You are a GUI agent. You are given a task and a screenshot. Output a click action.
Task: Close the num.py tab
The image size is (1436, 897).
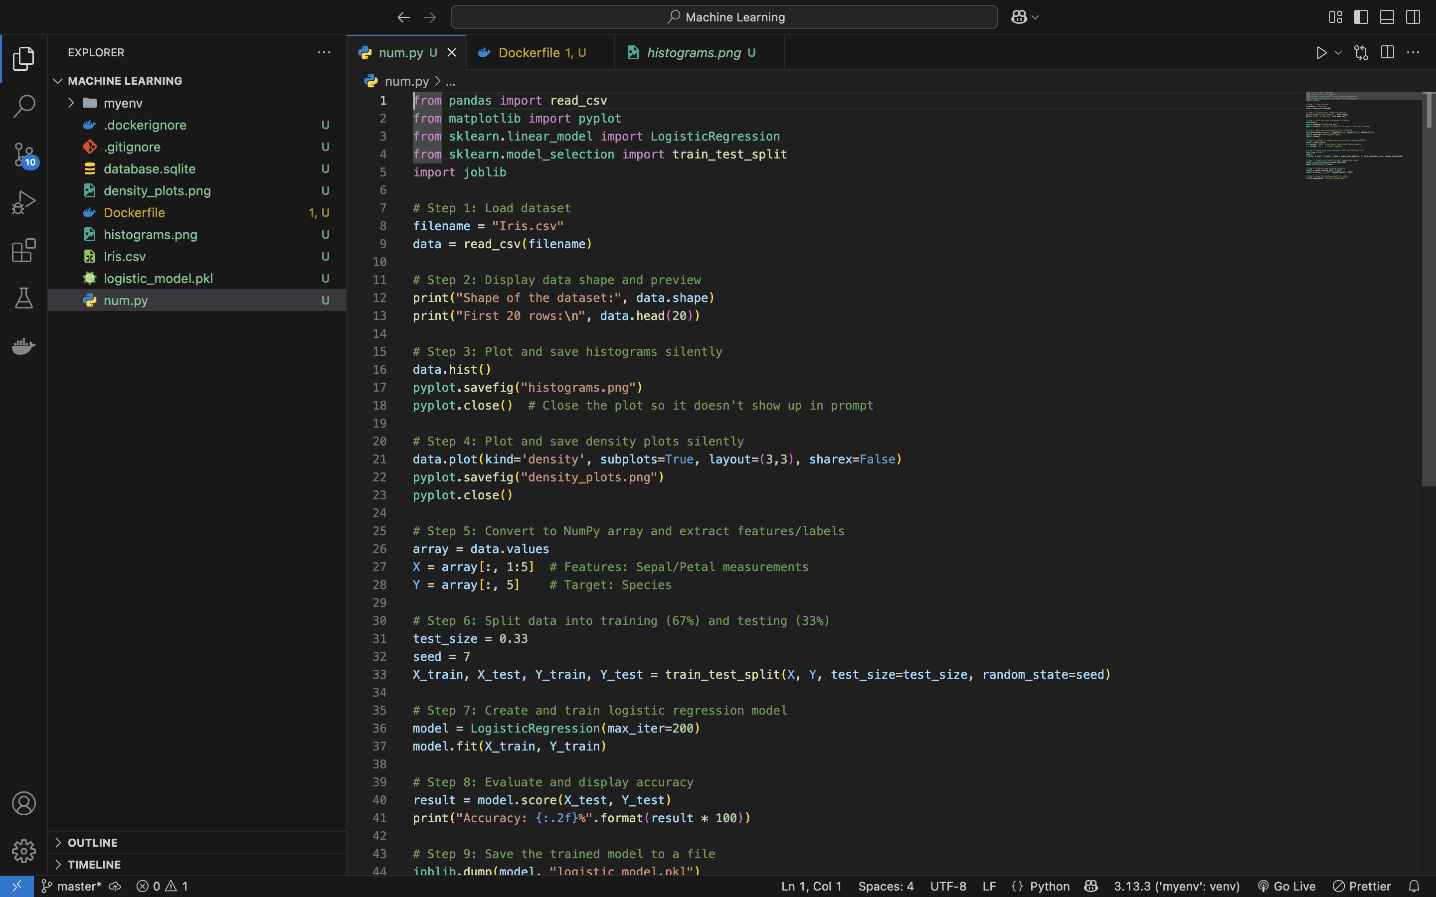point(452,53)
